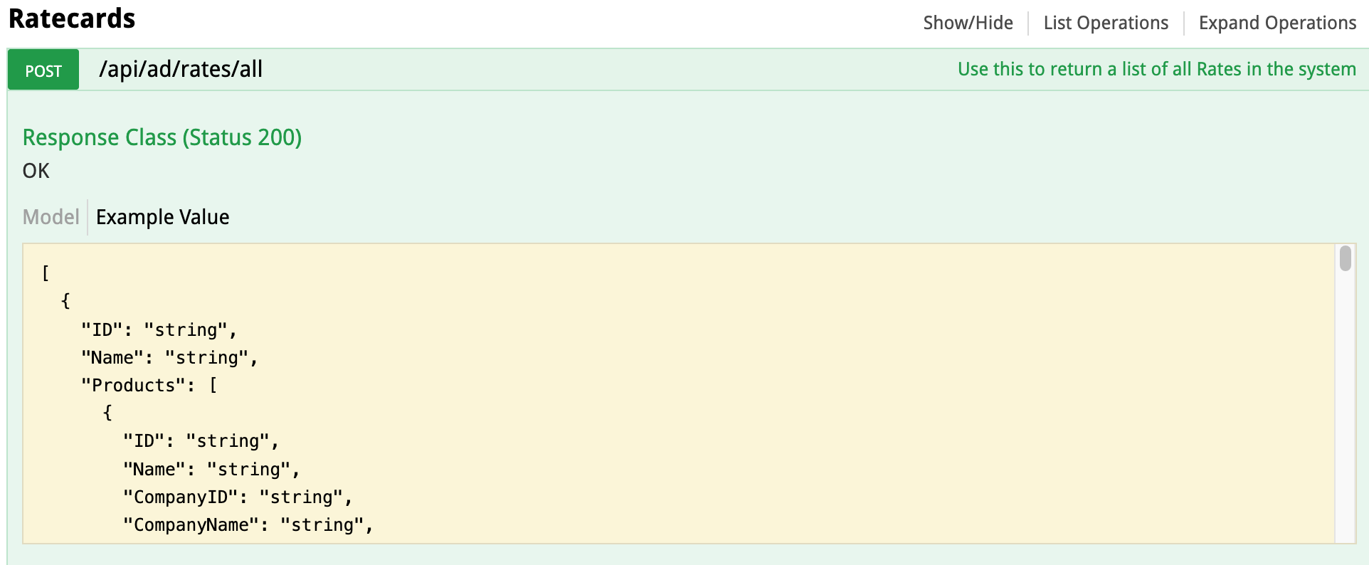This screenshot has height=565, width=1369.
Task: Click the scrollbar thumb in example box
Action: [x=1345, y=258]
